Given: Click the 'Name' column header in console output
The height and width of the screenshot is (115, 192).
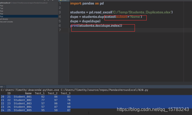Looking at the screenshot, I should coord(28,93).
